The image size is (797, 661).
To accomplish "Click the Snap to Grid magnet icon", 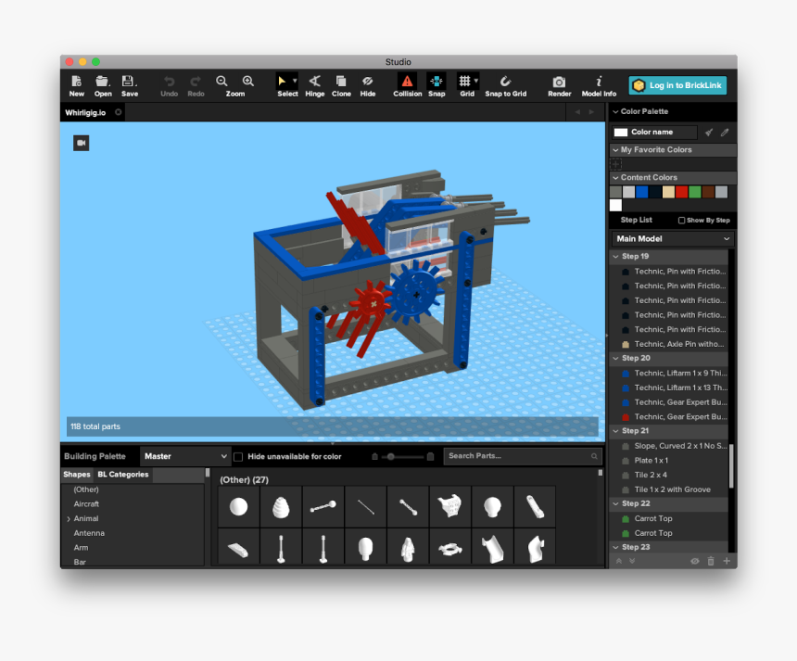I will click(x=505, y=82).
